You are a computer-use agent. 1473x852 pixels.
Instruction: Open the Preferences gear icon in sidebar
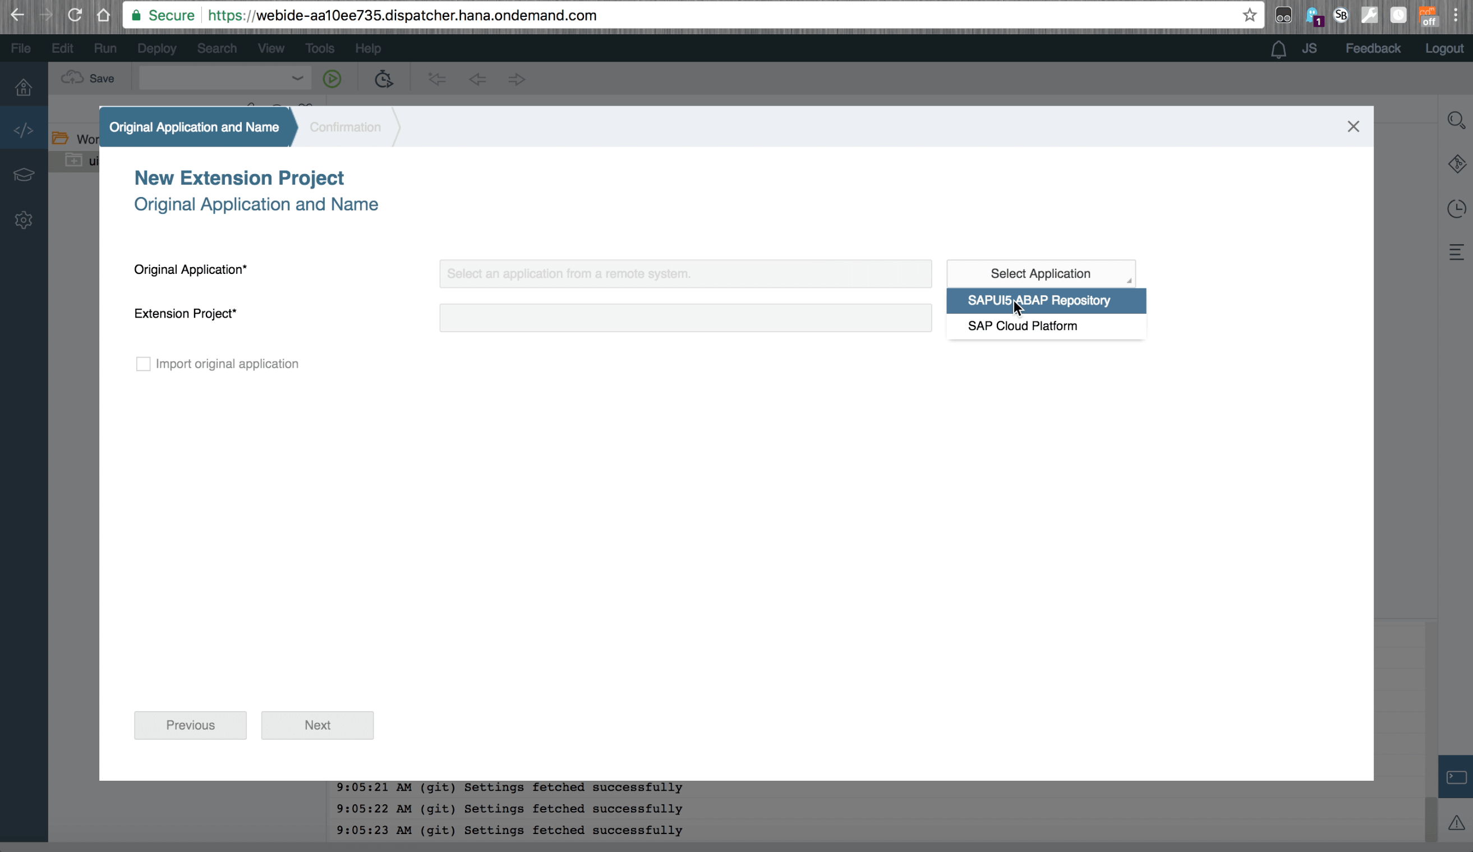pos(24,220)
